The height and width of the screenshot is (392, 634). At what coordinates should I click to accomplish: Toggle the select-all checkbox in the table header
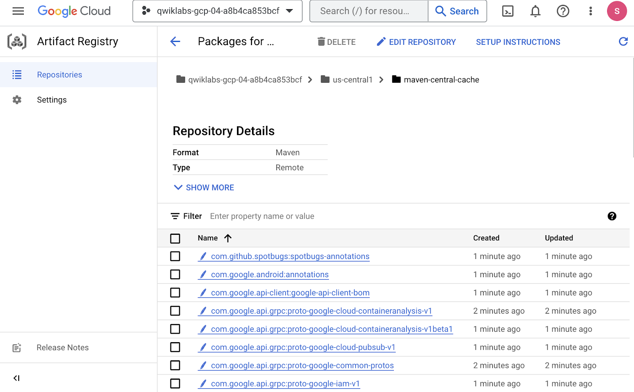(175, 238)
